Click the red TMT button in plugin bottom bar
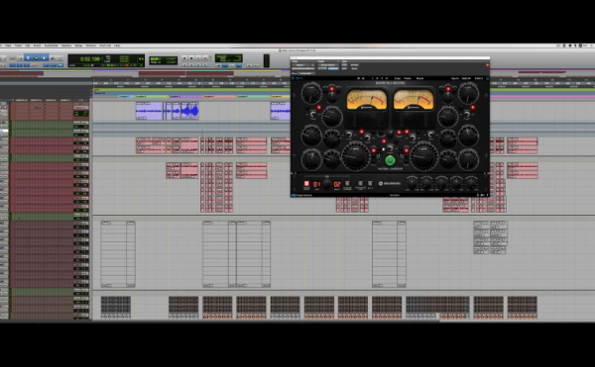This screenshot has width=595, height=367. point(306,184)
